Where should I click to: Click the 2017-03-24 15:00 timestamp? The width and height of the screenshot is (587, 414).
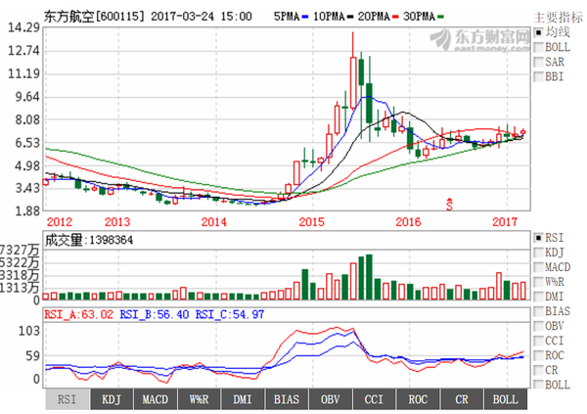202,17
